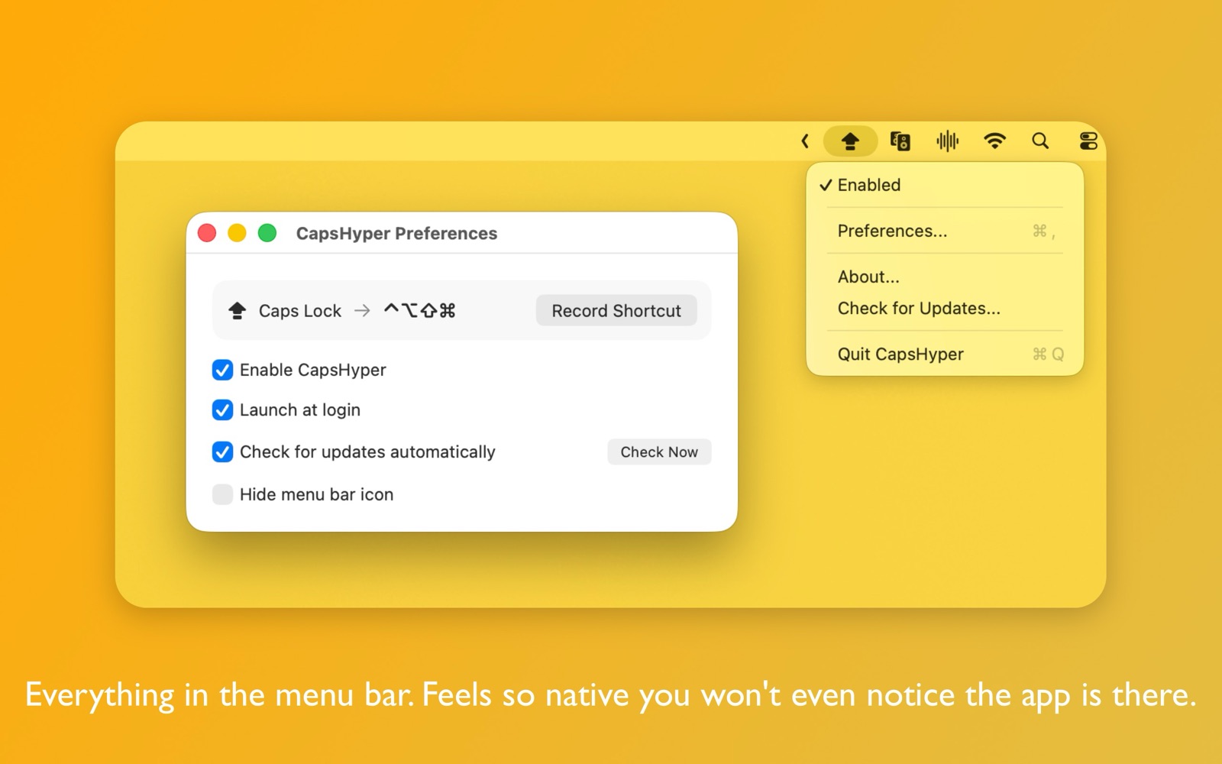The image size is (1222, 764).
Task: Click the audio waveform menu bar icon
Action: (x=947, y=141)
